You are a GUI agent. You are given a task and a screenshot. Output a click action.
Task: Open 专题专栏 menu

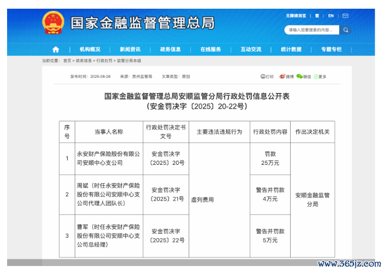332,50
